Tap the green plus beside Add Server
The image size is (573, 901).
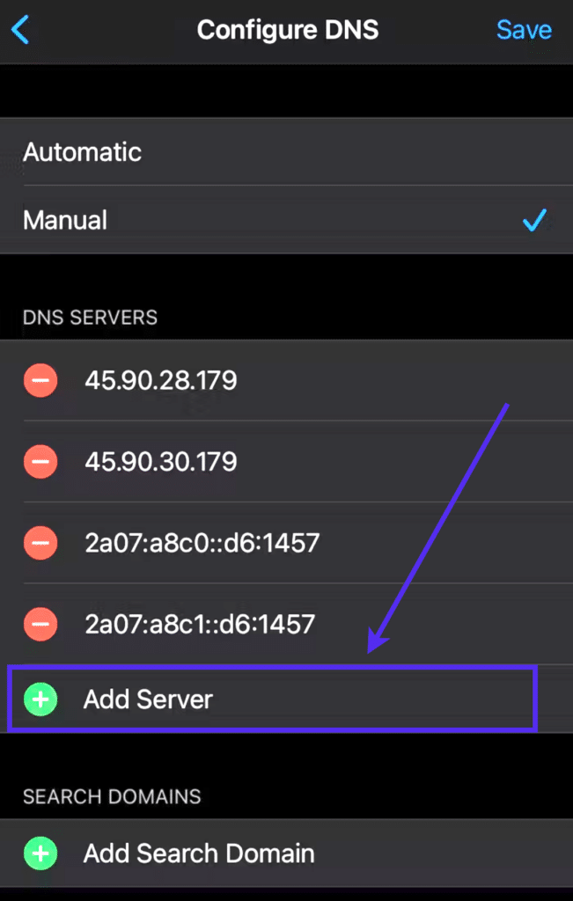40,700
